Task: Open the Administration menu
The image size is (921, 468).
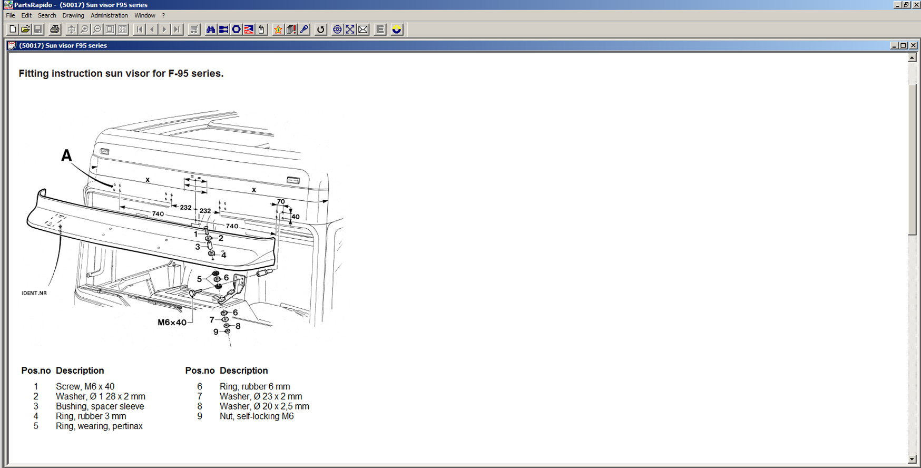Action: [x=109, y=15]
